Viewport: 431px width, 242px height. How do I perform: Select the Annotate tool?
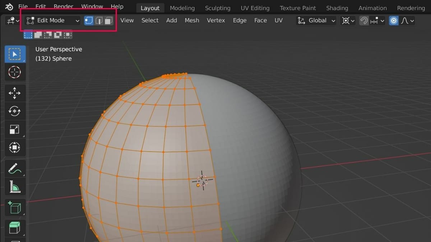click(15, 168)
